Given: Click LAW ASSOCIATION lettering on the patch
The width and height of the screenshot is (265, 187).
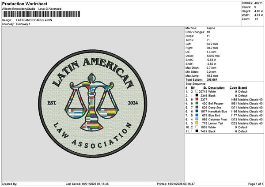Looking at the screenshot, I should 93,136.
